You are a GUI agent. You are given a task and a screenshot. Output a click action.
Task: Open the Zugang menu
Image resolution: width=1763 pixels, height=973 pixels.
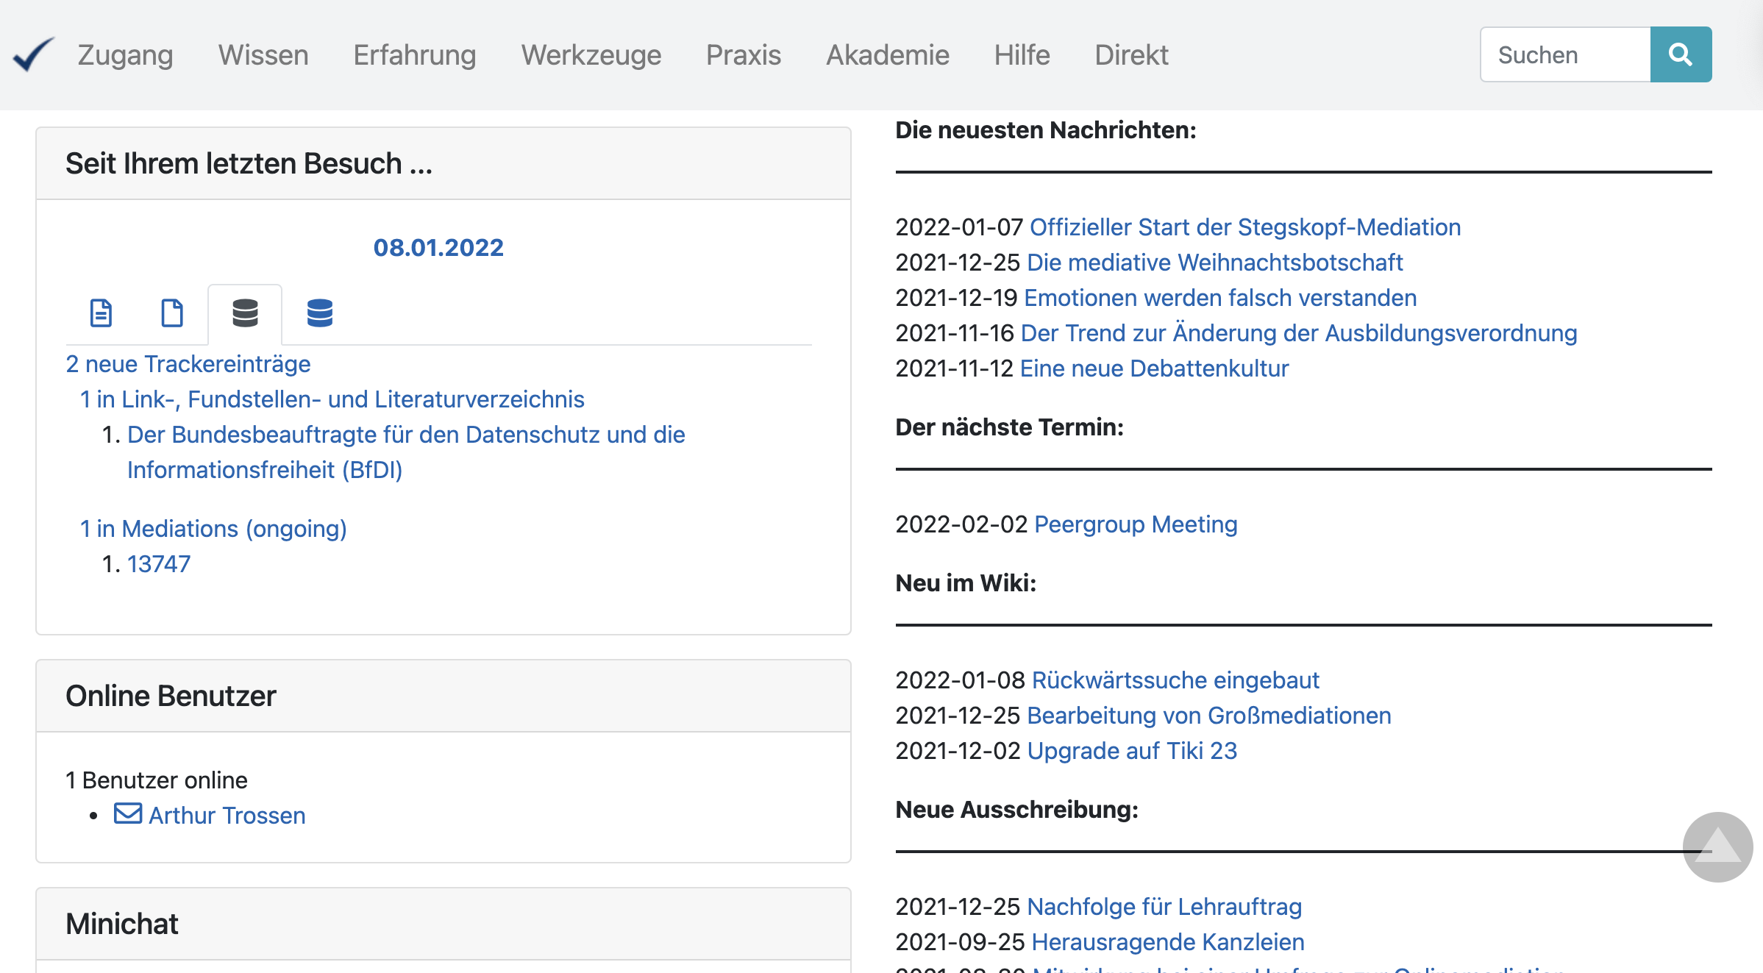click(126, 55)
